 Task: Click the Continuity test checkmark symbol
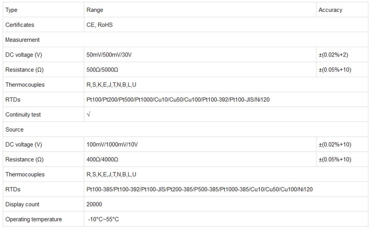(88, 114)
